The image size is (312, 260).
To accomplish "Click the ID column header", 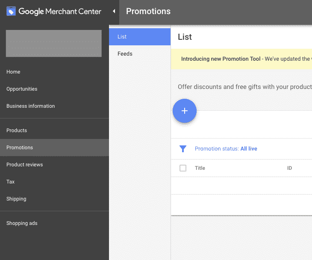I will (289, 168).
